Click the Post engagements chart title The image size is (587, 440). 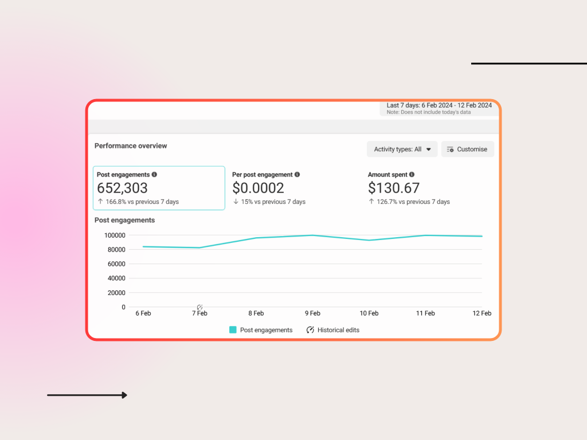124,220
